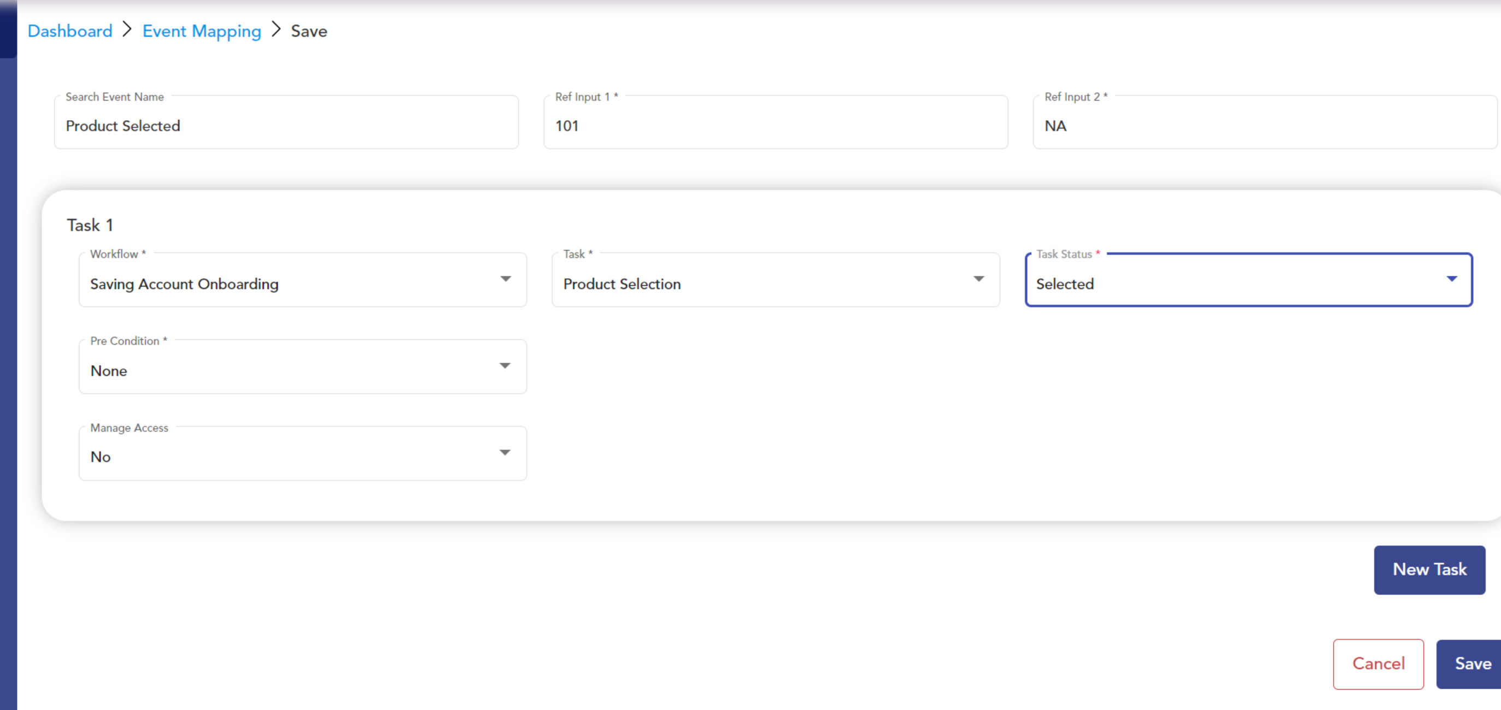The image size is (1501, 710).
Task: Go to the Dashboard breadcrumb link
Action: pos(70,31)
